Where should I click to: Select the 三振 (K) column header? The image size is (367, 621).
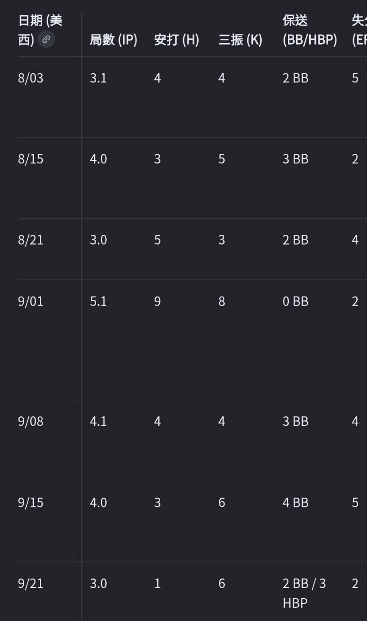click(240, 40)
